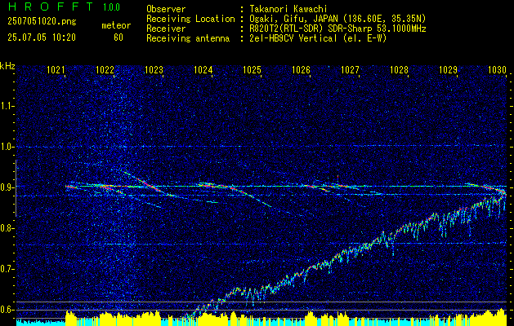Click time marker 1022
Viewport: 514px width, 326px height.
coord(105,69)
